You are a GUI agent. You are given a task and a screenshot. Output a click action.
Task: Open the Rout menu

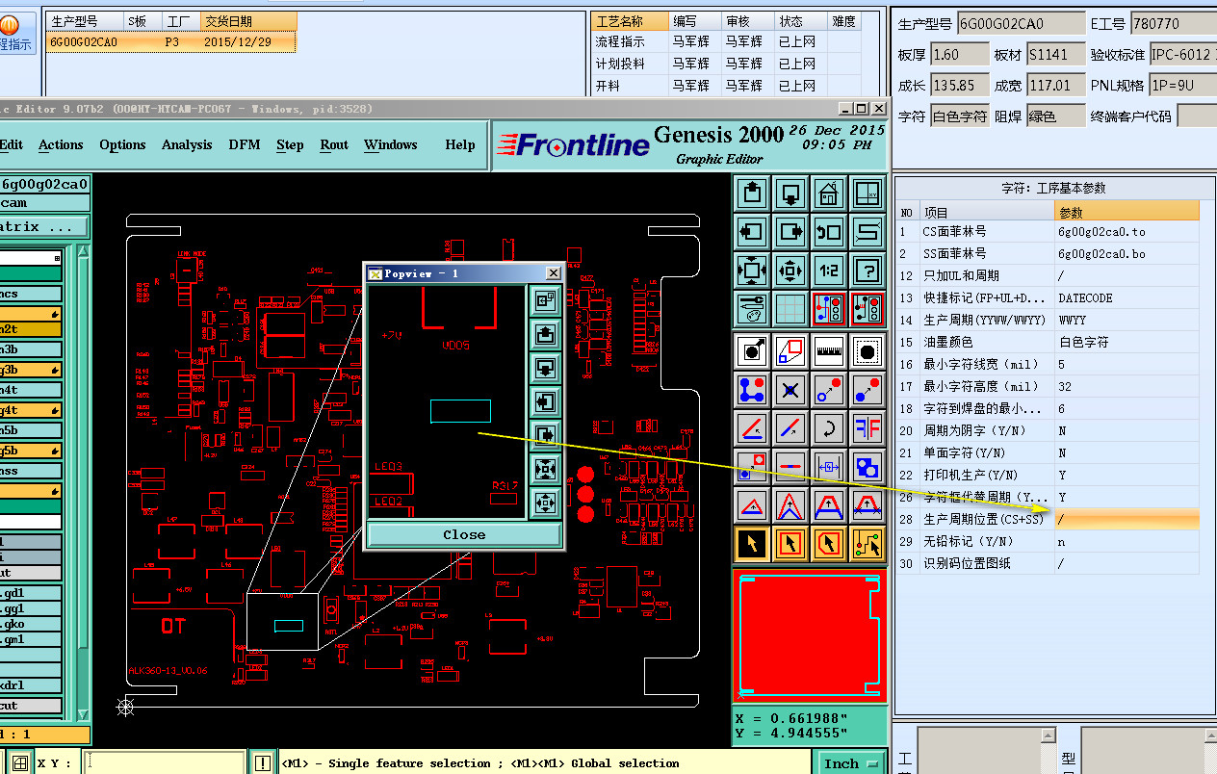click(334, 144)
